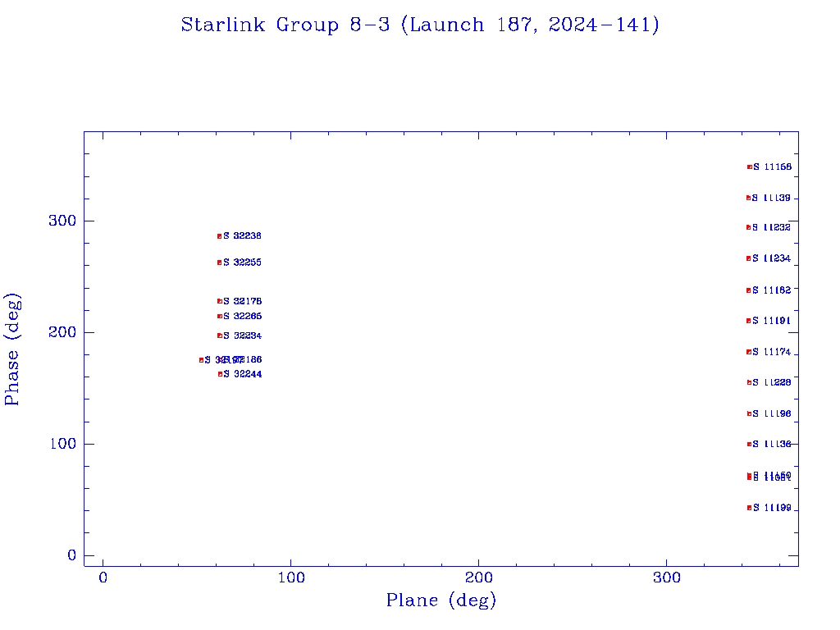Click the 'Phase (deg)' y-axis label

(11, 349)
